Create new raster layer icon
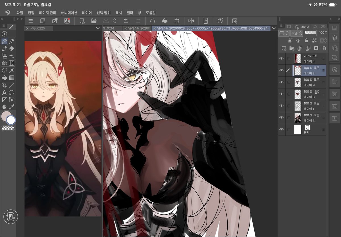This screenshot has height=237, width=341. [x=283, y=48]
